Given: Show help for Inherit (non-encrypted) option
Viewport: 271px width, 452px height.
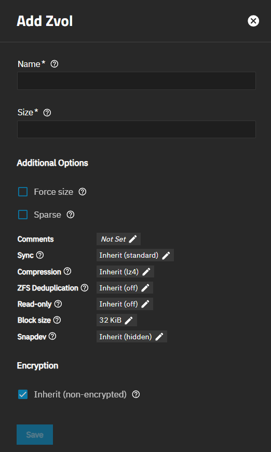Looking at the screenshot, I should [x=136, y=394].
